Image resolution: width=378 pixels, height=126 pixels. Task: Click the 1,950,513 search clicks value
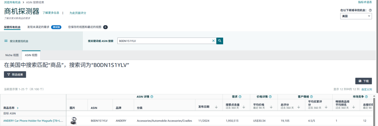pyautogui.click(x=232, y=121)
